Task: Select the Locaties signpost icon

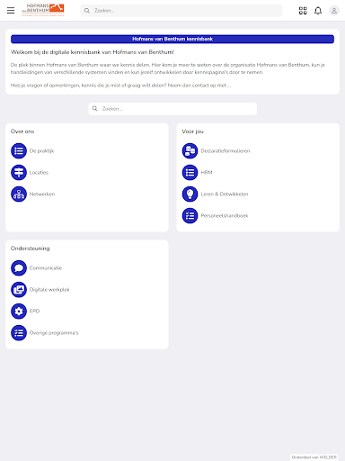Action: coord(19,172)
